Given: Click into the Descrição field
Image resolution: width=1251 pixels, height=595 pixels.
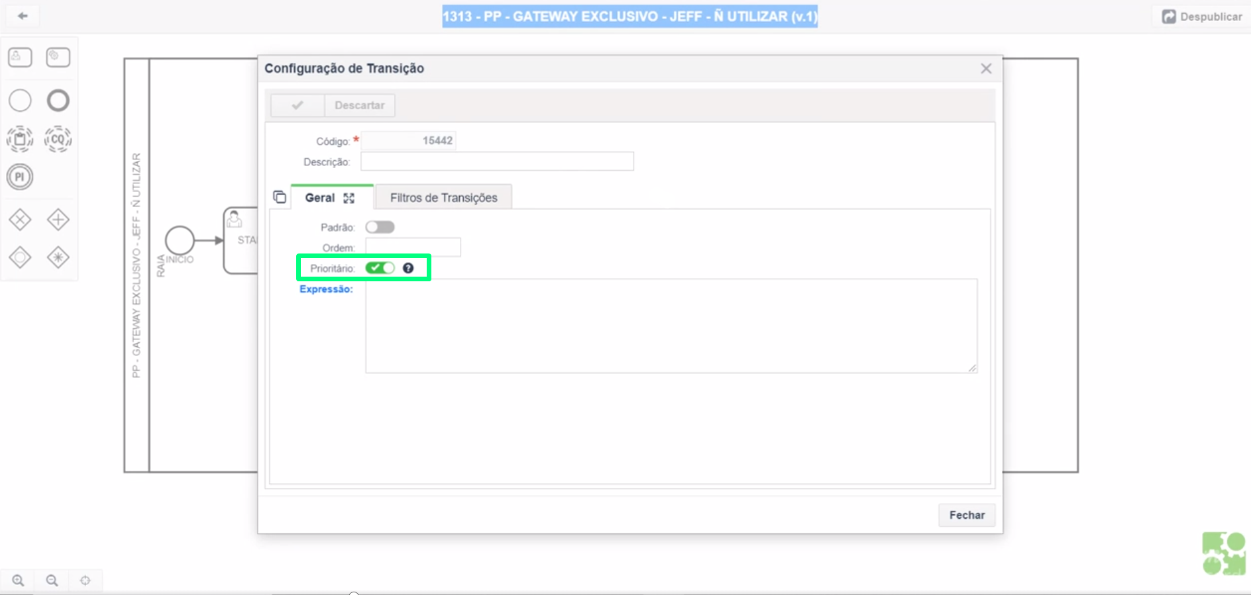Looking at the screenshot, I should [497, 161].
